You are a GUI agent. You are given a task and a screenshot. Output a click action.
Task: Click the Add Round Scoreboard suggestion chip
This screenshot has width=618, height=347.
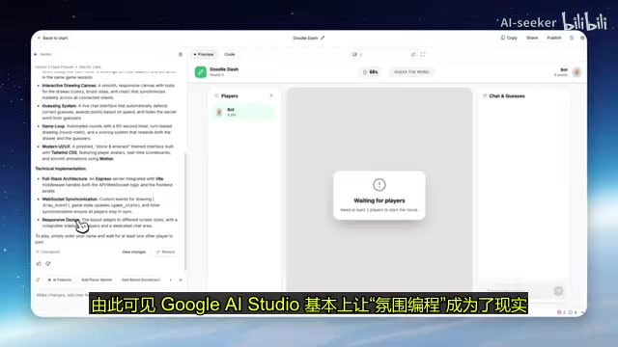pyautogui.click(x=141, y=280)
